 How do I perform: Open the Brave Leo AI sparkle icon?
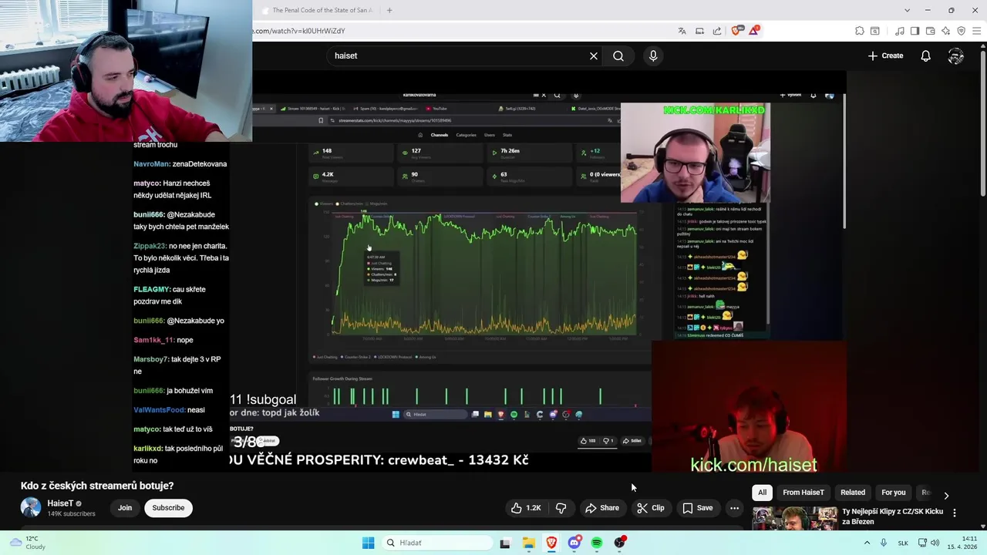click(946, 31)
